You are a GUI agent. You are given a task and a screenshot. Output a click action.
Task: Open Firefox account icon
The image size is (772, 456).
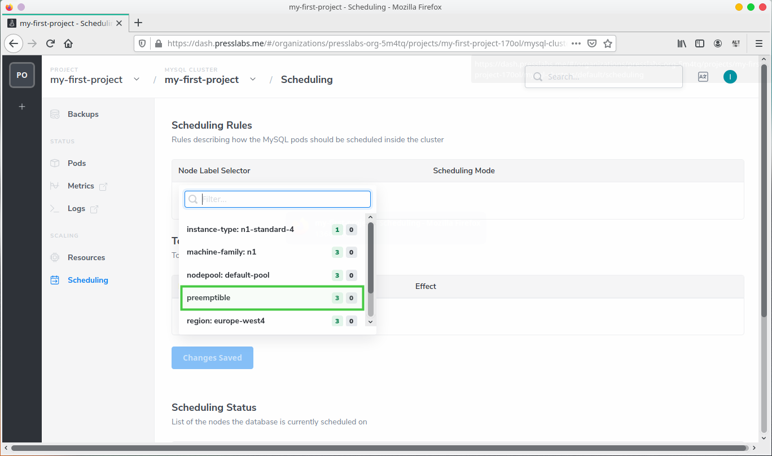point(718,43)
